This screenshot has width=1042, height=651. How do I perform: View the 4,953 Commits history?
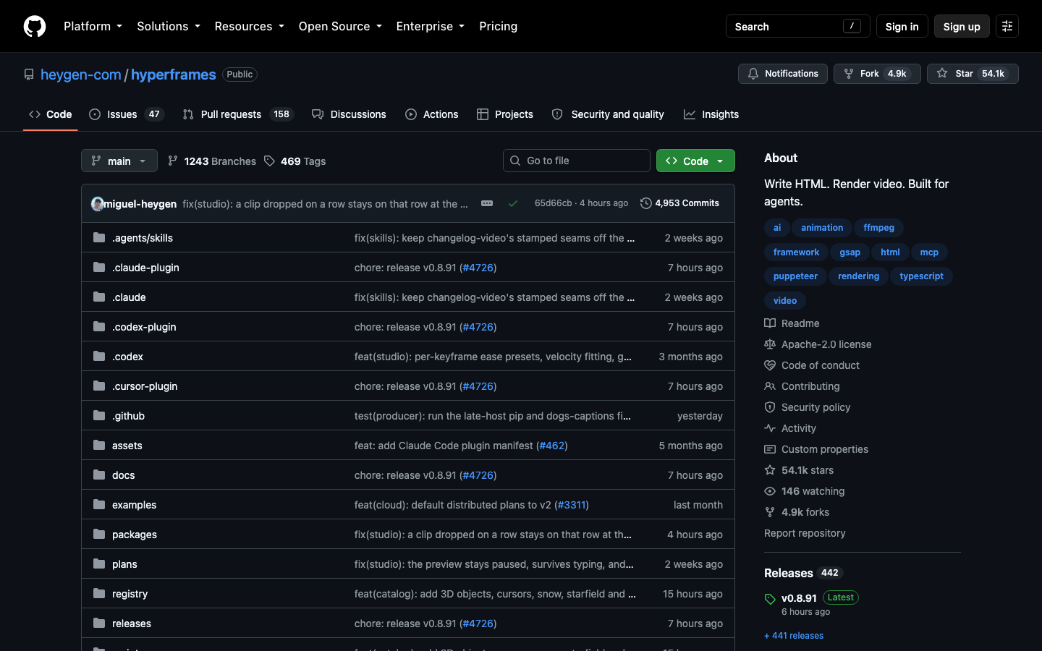click(679, 203)
